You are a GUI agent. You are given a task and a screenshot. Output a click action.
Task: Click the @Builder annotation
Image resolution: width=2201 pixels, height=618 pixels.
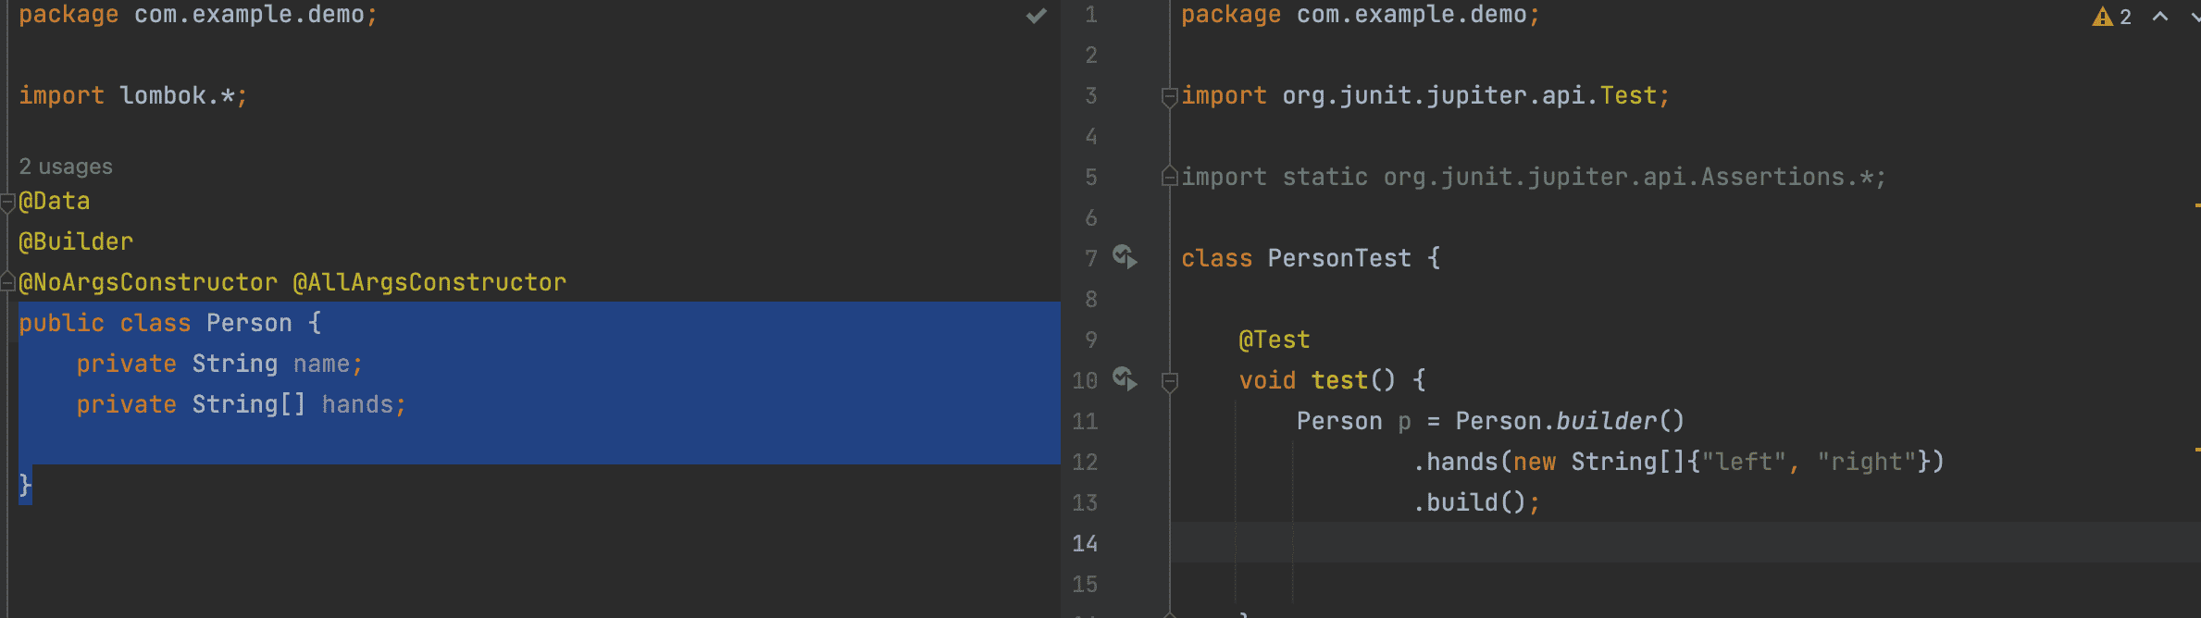click(x=76, y=241)
